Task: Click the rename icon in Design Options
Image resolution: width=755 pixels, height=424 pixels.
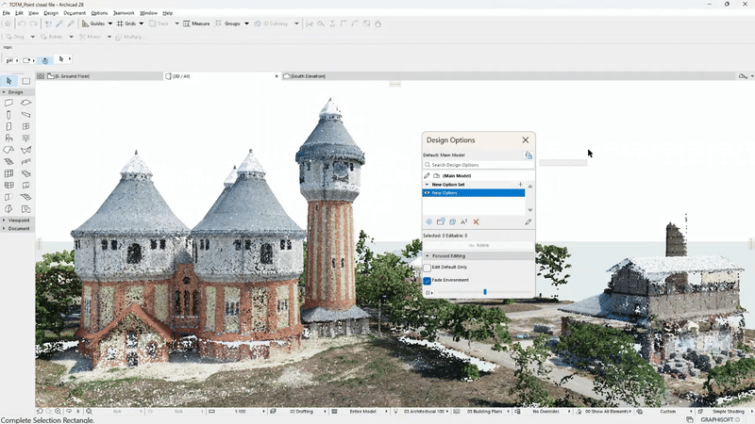Action: (464, 221)
